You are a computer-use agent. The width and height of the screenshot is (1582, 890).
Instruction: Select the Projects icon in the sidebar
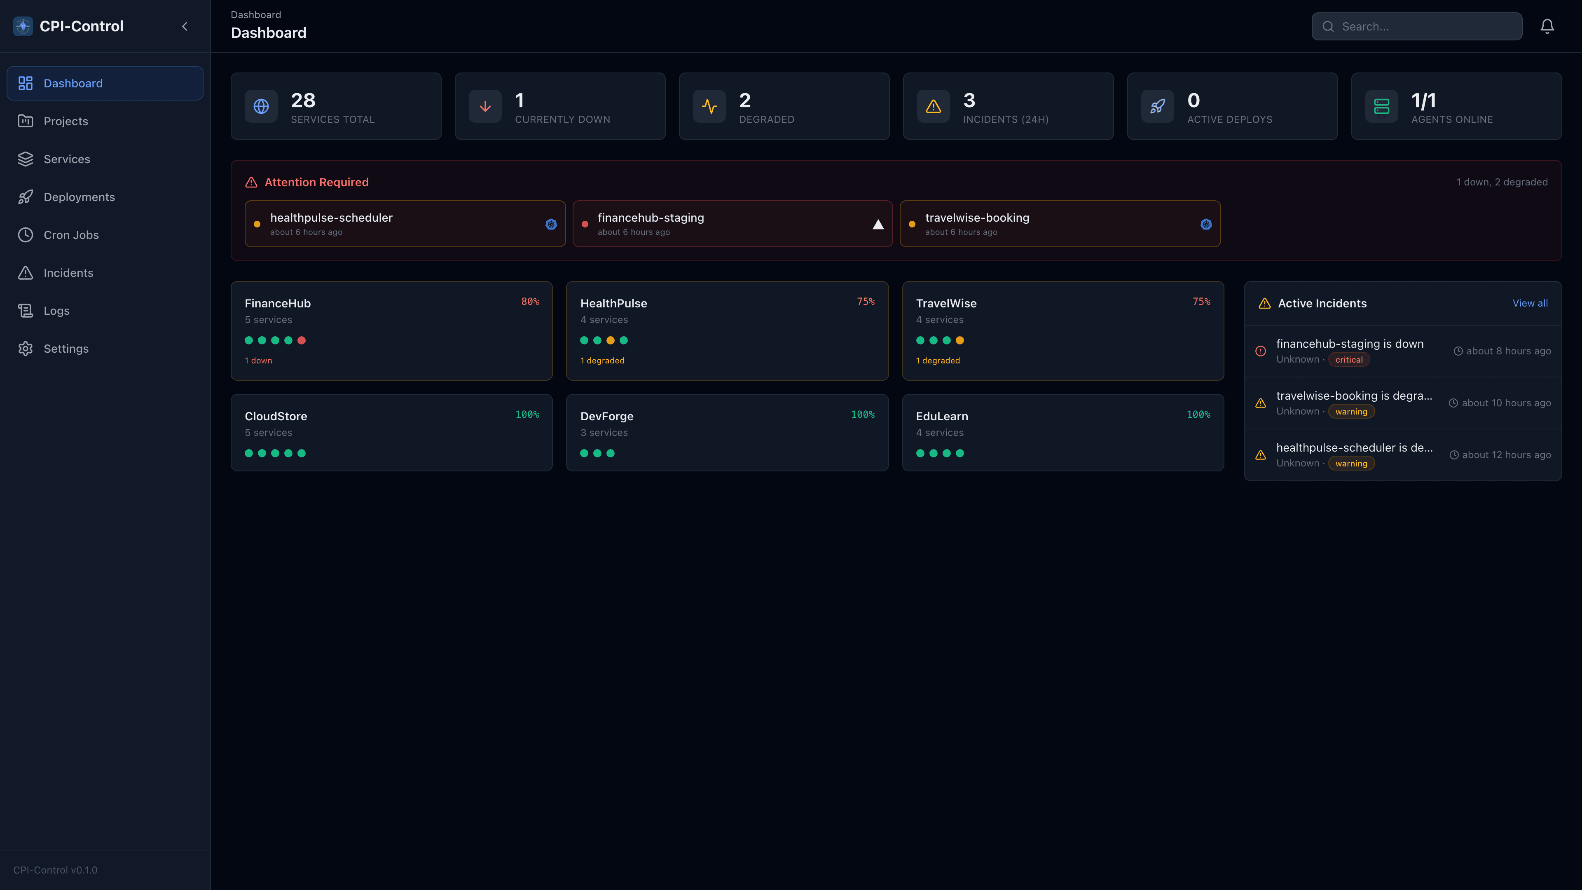(x=25, y=121)
